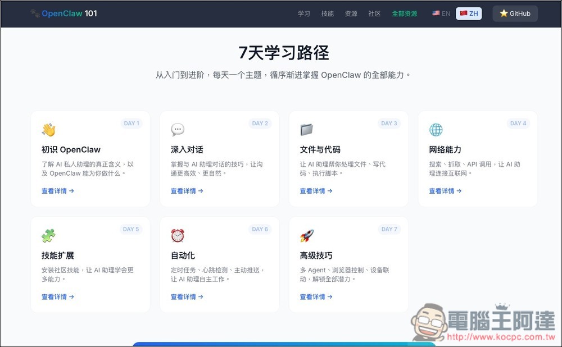Screen dimensions: 562x347
Task: Click the 全部资源 highlighted nav link
Action: pos(405,13)
